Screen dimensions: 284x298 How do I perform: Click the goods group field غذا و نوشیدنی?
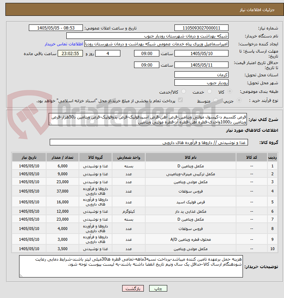(x=148, y=143)
